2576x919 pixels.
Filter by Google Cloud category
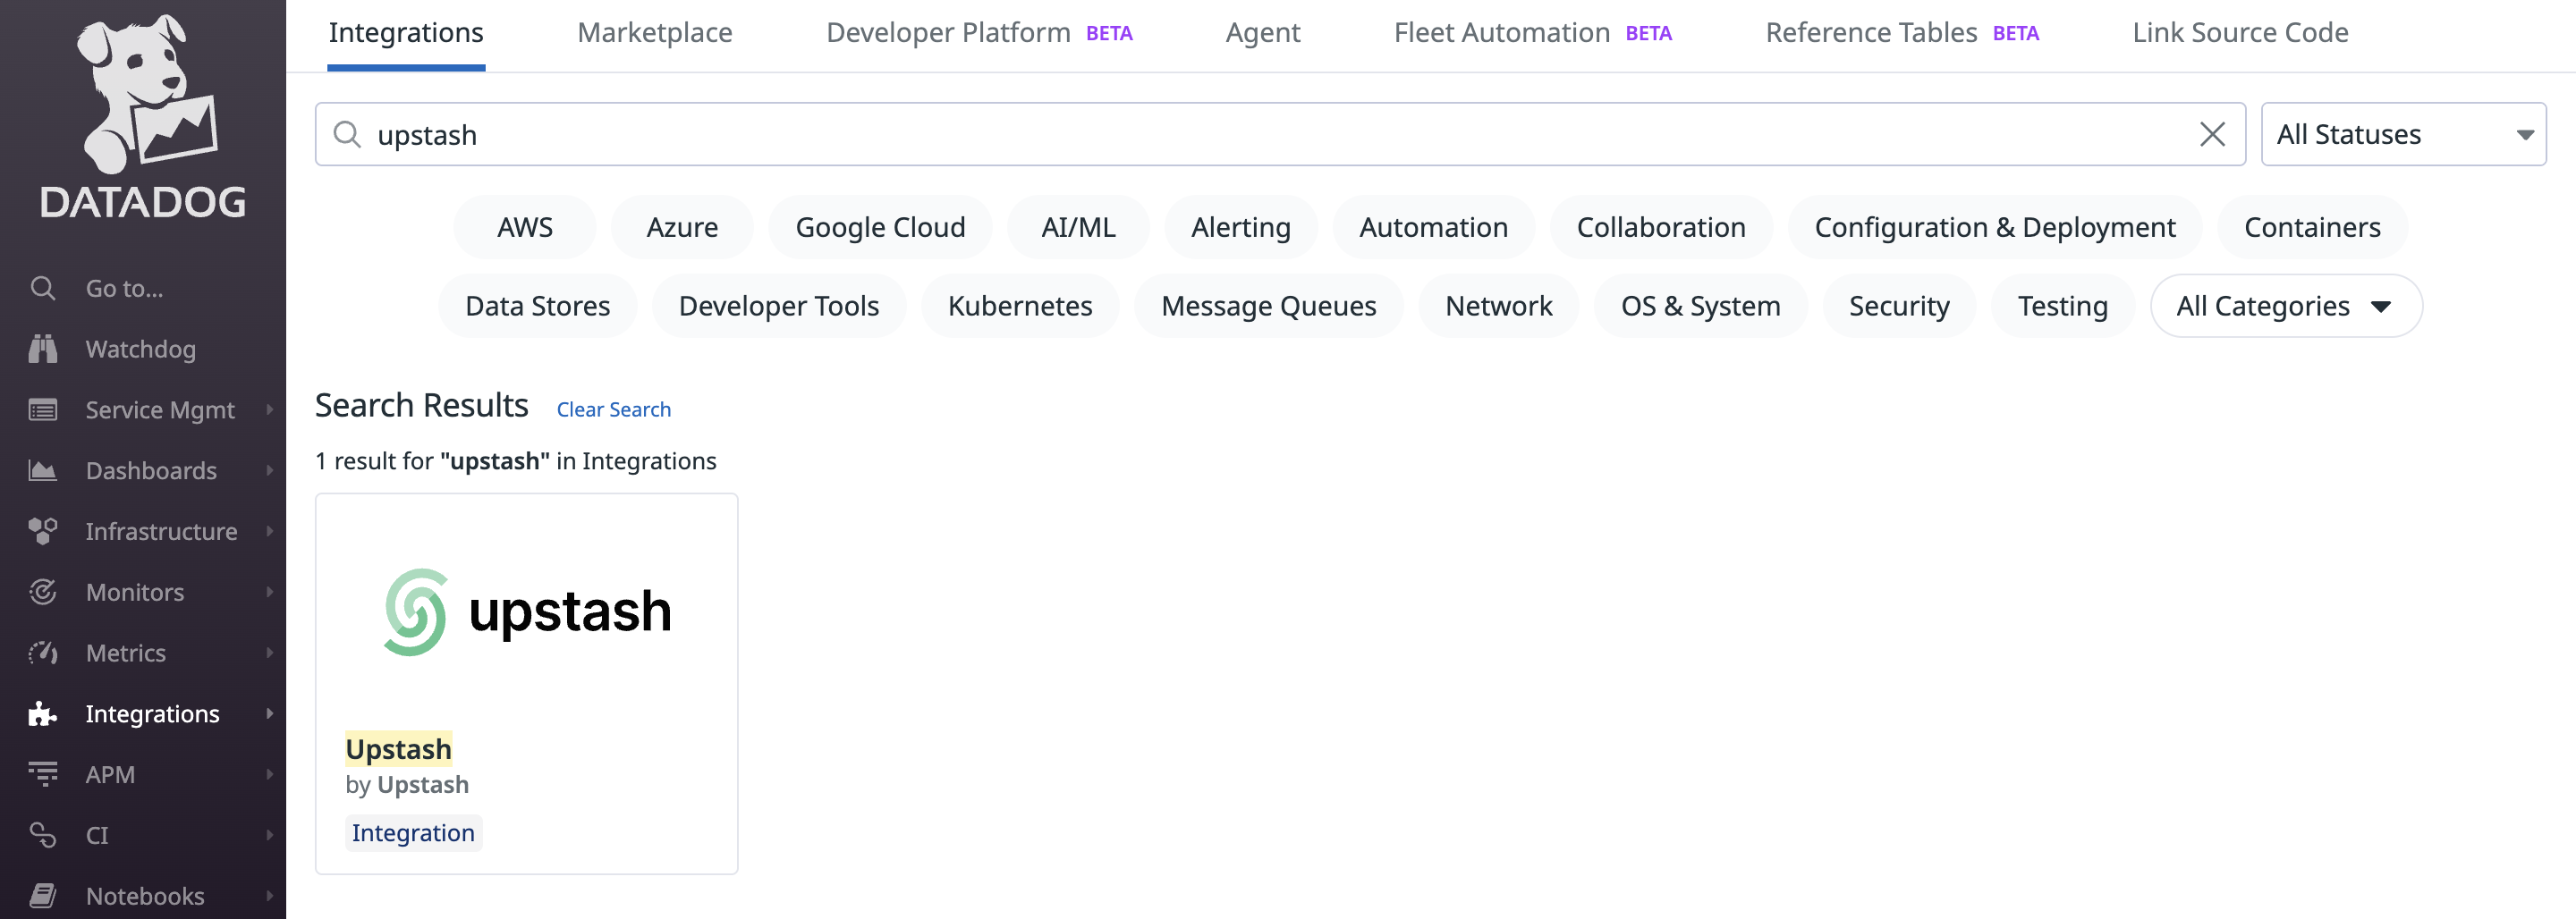point(880,227)
